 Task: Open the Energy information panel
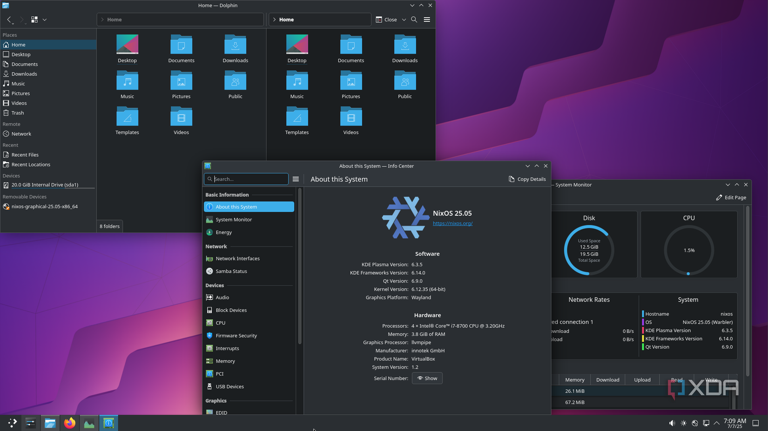[x=223, y=232]
